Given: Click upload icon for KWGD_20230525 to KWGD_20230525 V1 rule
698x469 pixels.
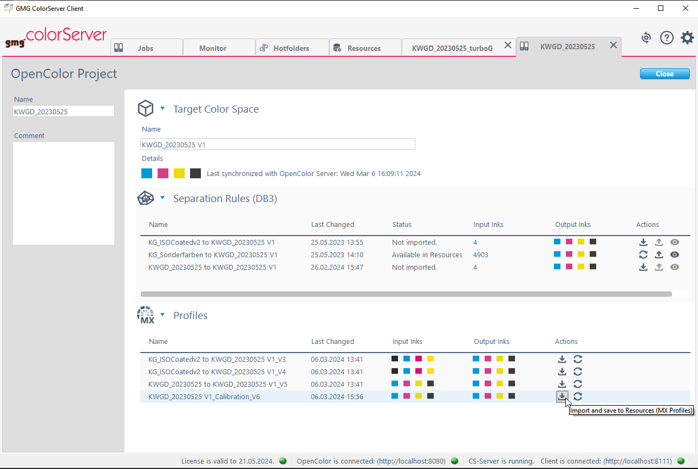Looking at the screenshot, I should click(659, 267).
